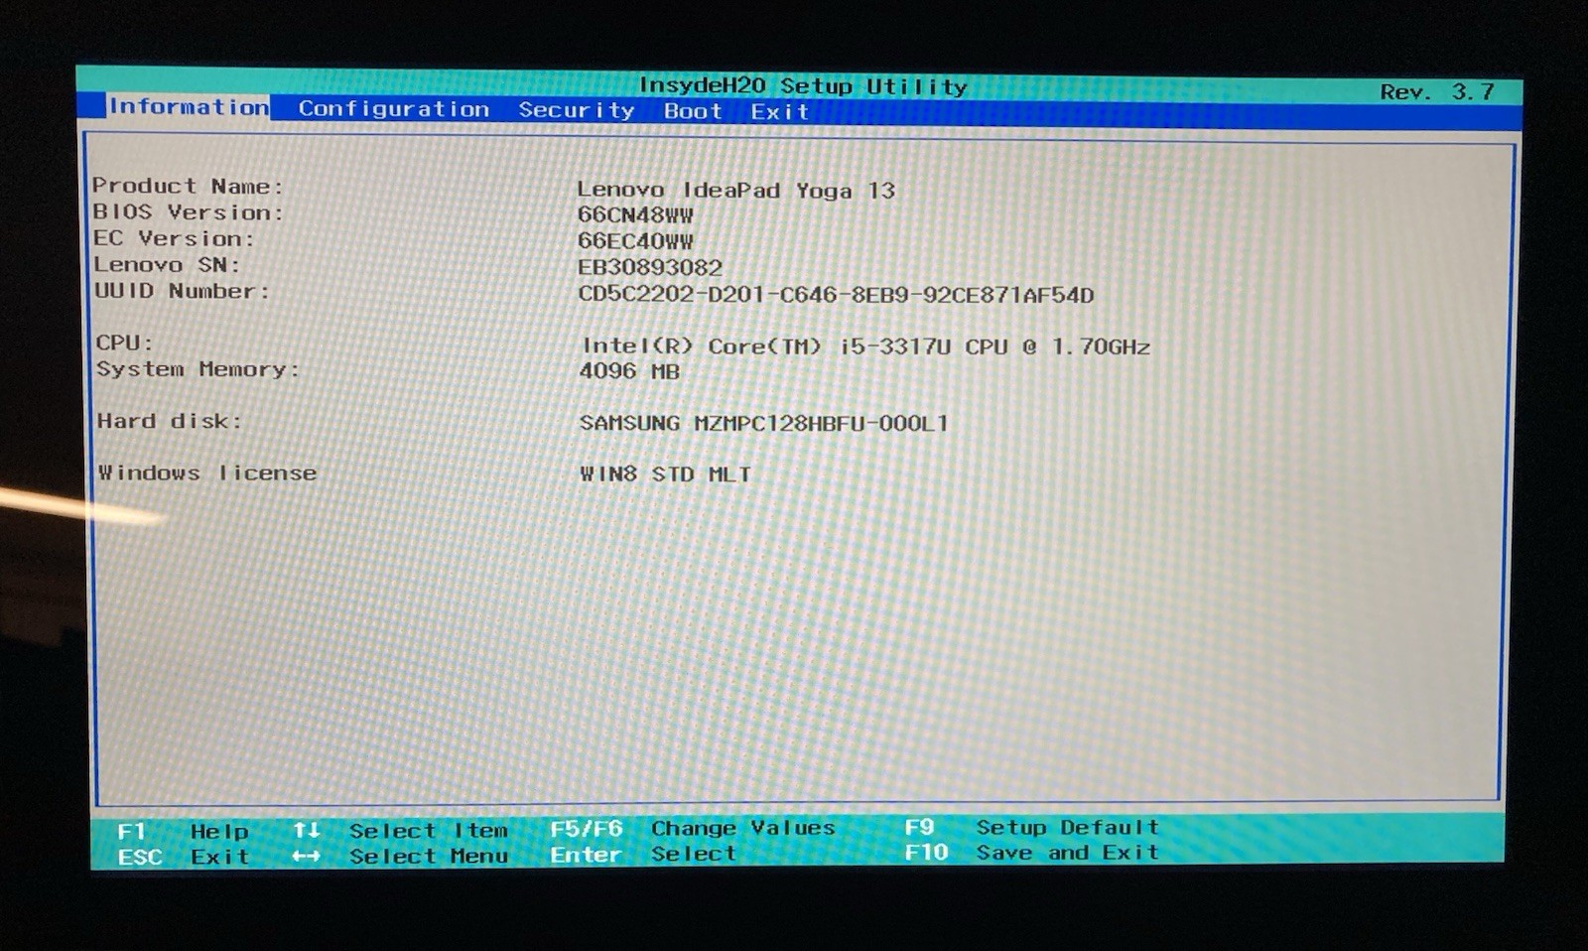Click the 'Save and Exit' legend text
The width and height of the screenshot is (1588, 951).
(1068, 852)
